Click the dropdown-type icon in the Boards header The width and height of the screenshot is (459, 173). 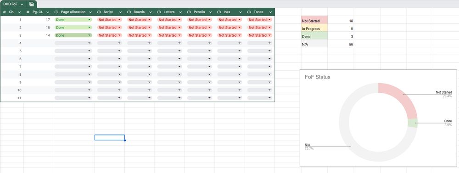coord(129,12)
